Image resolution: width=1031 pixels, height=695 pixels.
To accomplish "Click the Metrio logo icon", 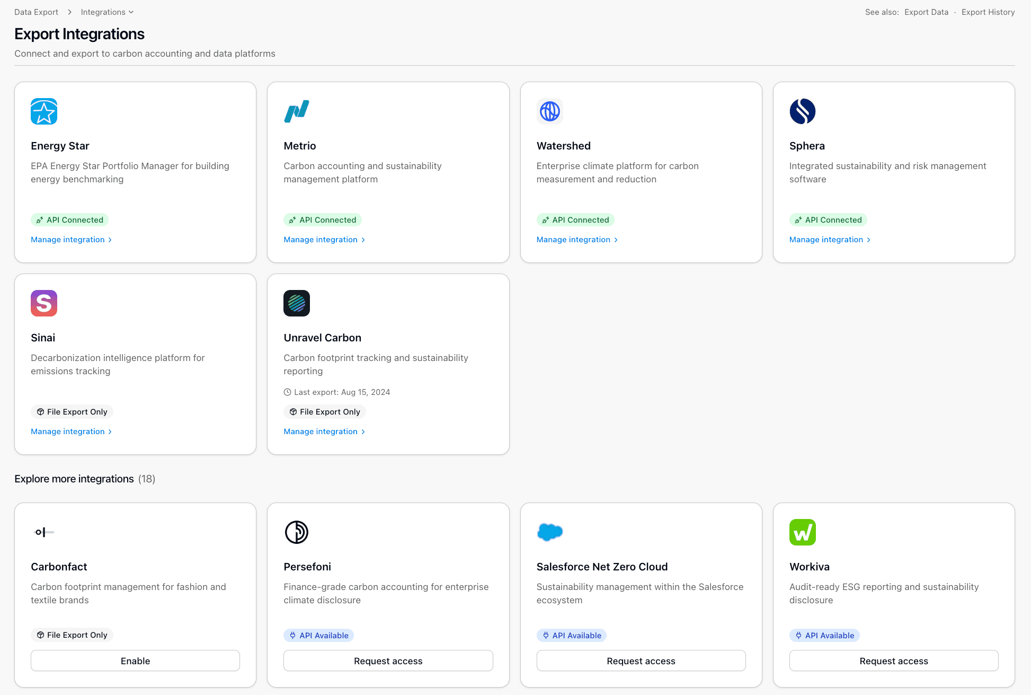I will pos(297,111).
